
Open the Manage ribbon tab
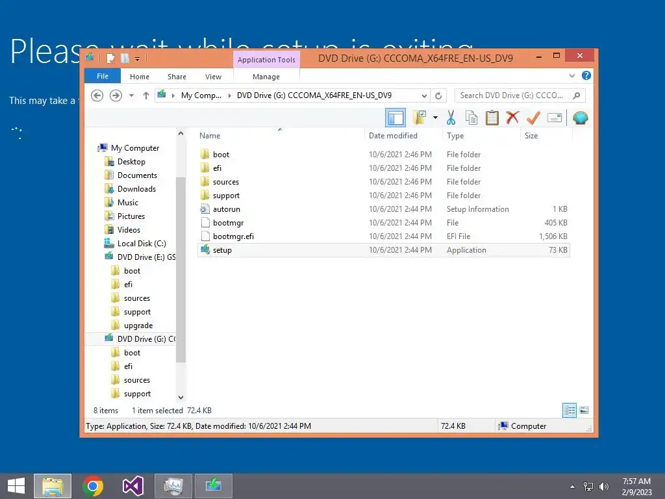(266, 77)
